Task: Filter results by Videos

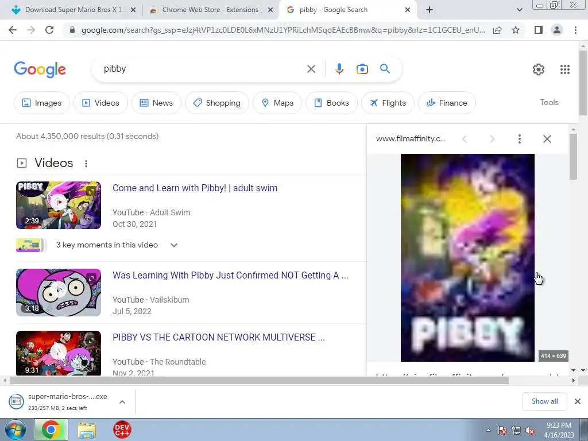Action: [100, 103]
